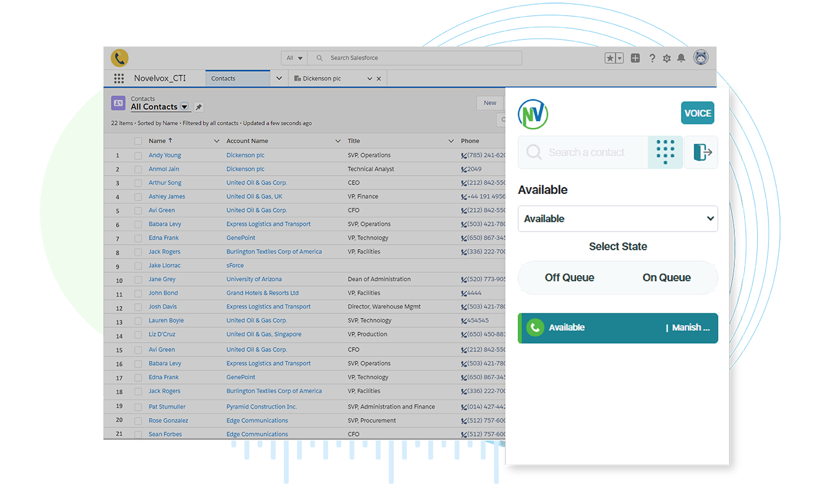
Task: Click the global actions plus icon
Action: pos(635,58)
